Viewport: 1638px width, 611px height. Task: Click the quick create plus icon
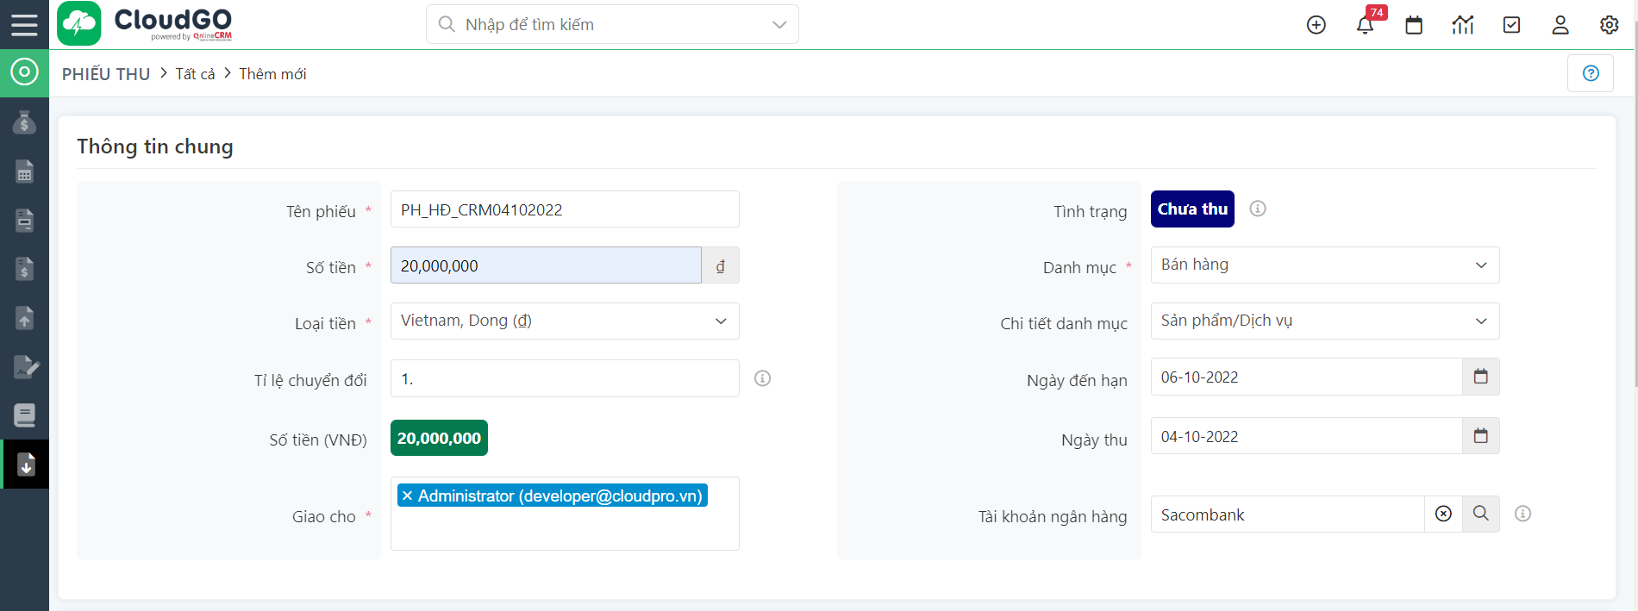1316,25
